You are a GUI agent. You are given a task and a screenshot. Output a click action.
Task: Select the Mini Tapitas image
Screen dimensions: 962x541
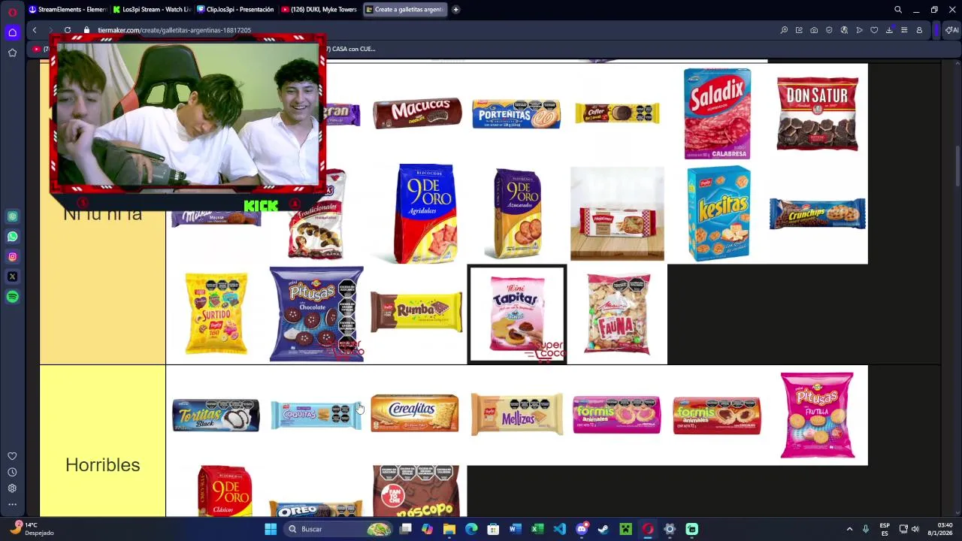pos(517,314)
